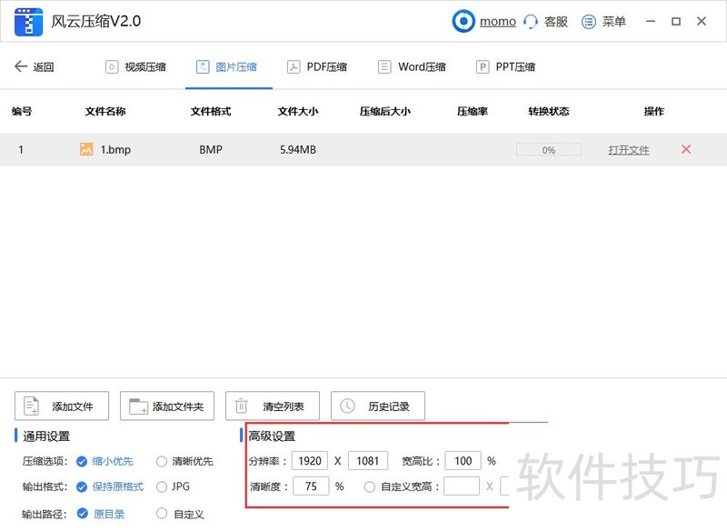
Task: Click the 风云压缩 app logo icon
Action: click(x=29, y=21)
